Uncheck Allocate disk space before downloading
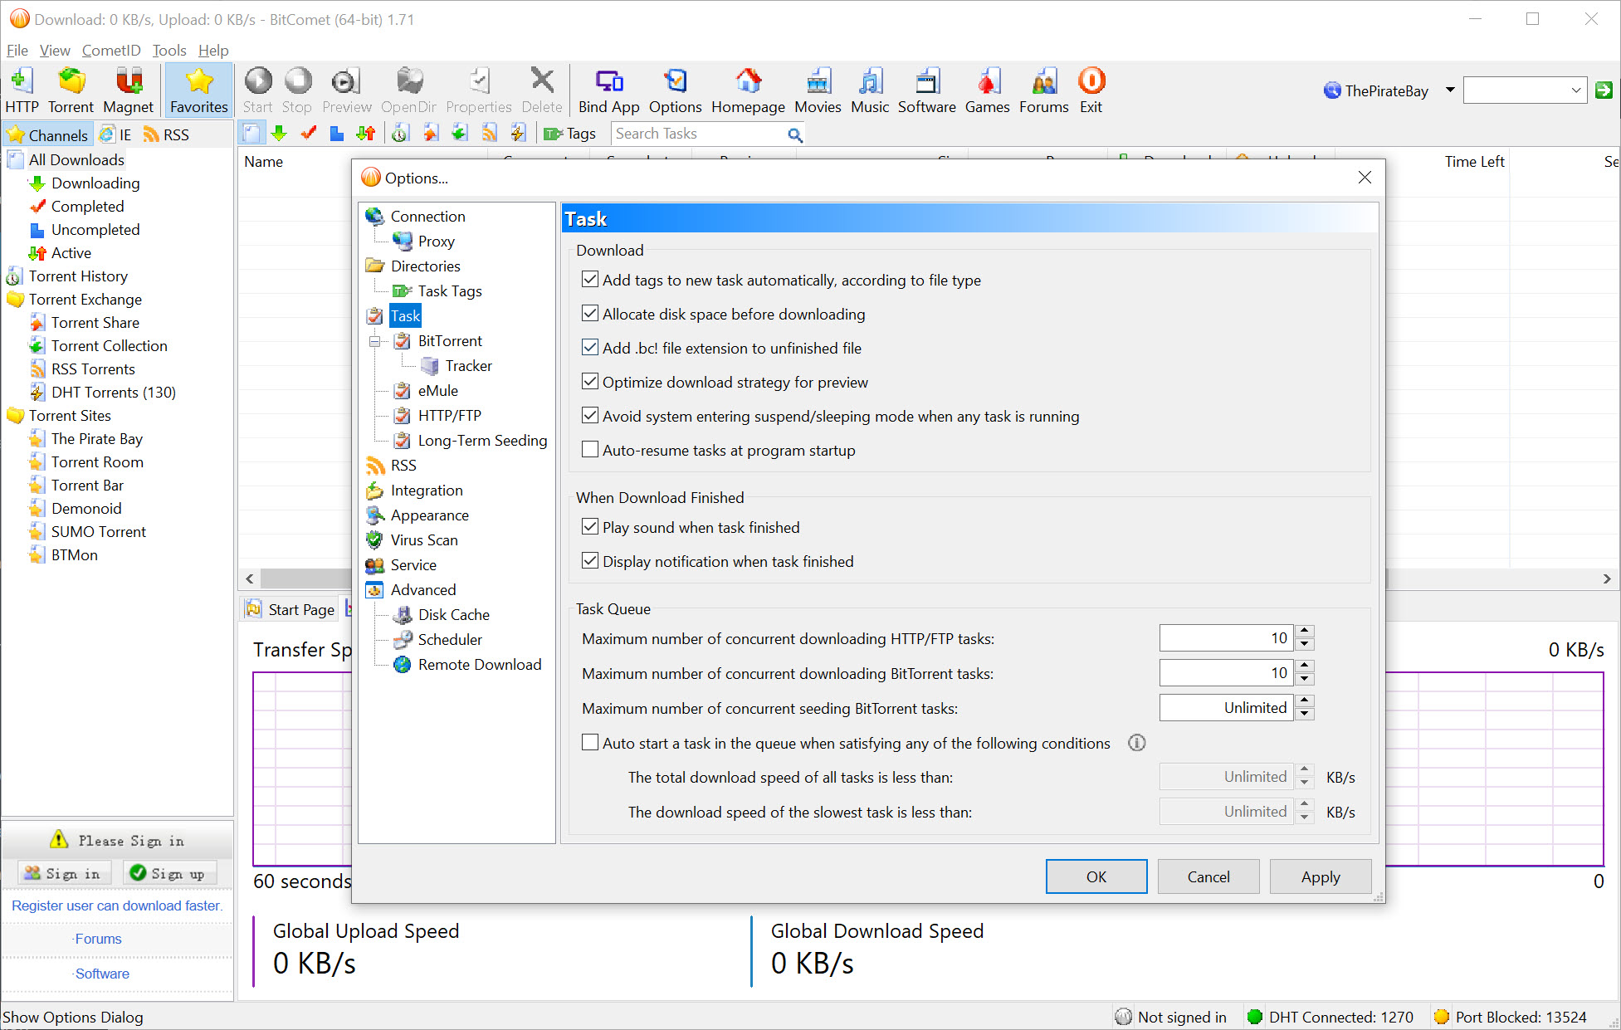 (x=590, y=314)
